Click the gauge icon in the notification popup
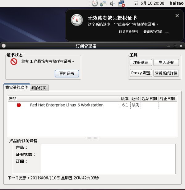This screenshot has height=190, width=185. coord(77,20)
